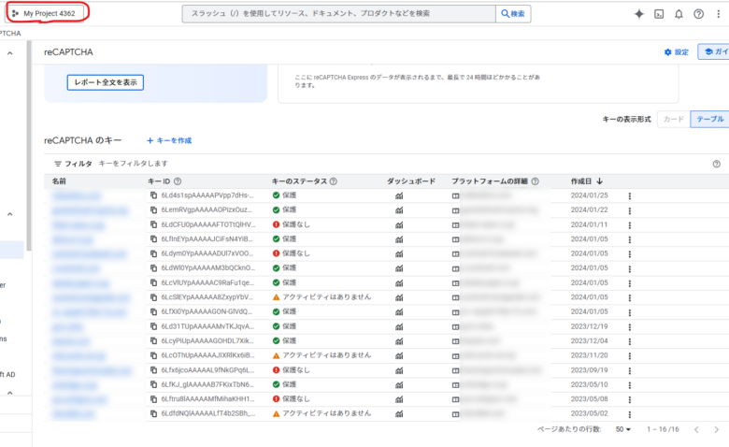The width and height of the screenshot is (729, 447).
Task: Focus the キーをフィルタします filter input
Action: (x=133, y=164)
